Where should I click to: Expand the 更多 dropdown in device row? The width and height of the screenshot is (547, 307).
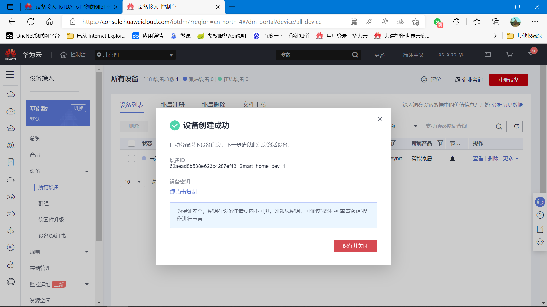click(511, 159)
